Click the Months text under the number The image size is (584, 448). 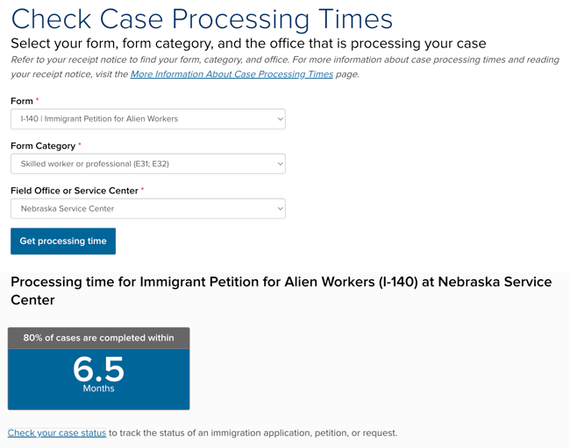click(x=99, y=388)
